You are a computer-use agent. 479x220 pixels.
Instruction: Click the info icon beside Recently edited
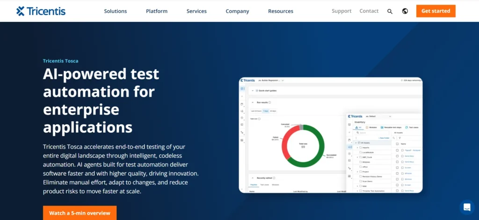click(274, 178)
